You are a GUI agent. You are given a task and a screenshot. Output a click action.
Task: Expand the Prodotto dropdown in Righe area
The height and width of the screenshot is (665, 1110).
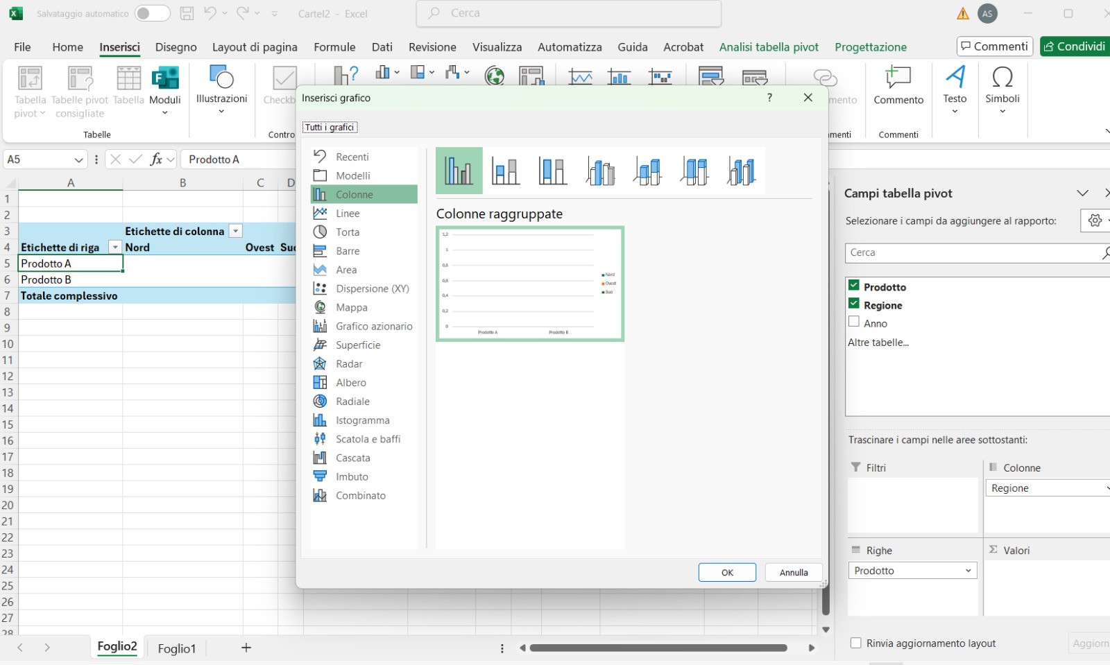click(968, 571)
